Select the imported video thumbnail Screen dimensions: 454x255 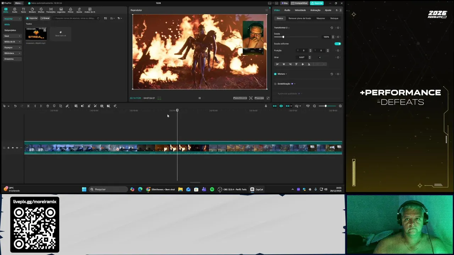[x=36, y=33]
